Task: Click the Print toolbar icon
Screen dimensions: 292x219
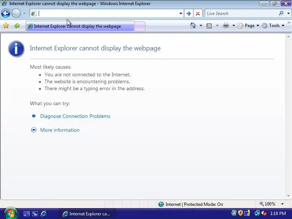Action: pos(226,26)
